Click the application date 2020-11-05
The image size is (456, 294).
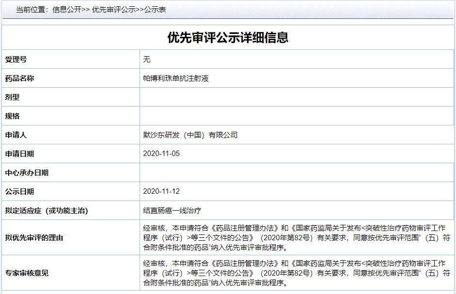point(161,154)
